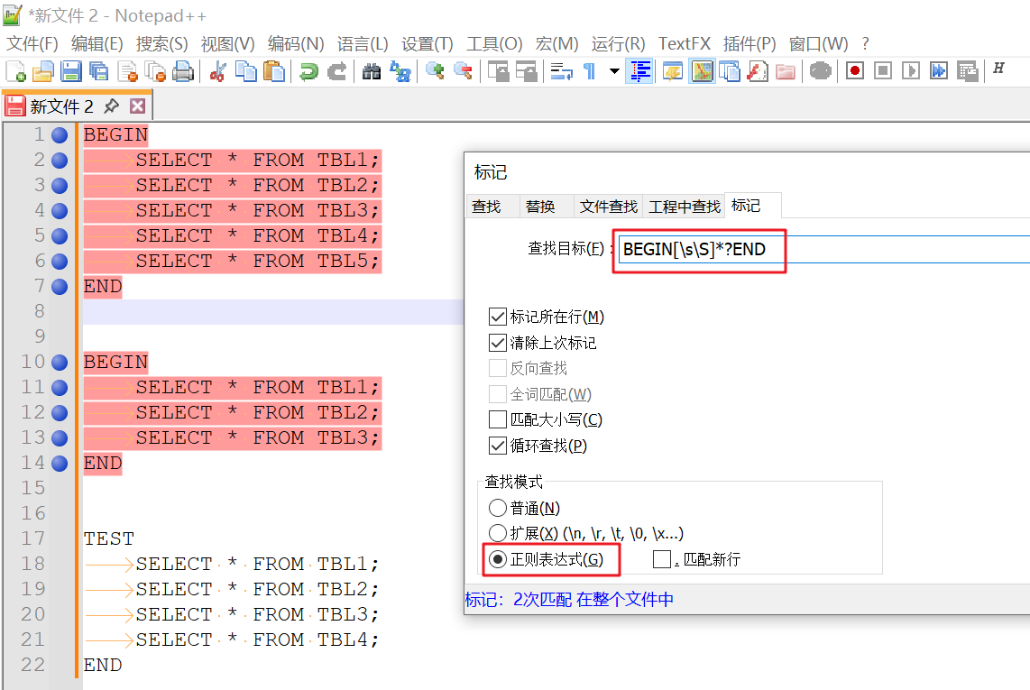Screen dimensions: 1030x690
Task: Open Folder as Workspace toolbar icon
Action: tap(786, 71)
